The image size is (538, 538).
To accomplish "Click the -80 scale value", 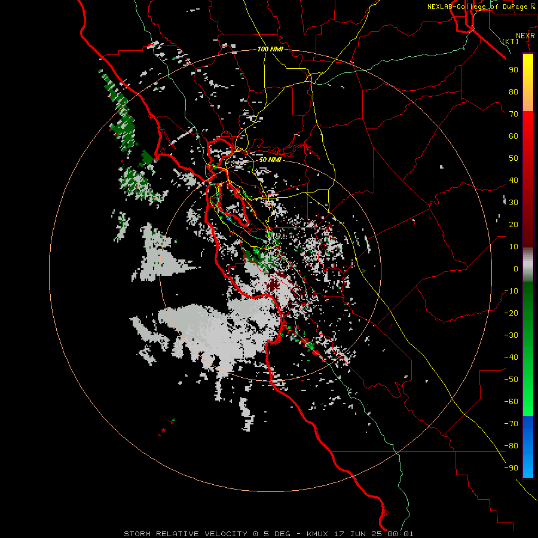I will pos(511,446).
